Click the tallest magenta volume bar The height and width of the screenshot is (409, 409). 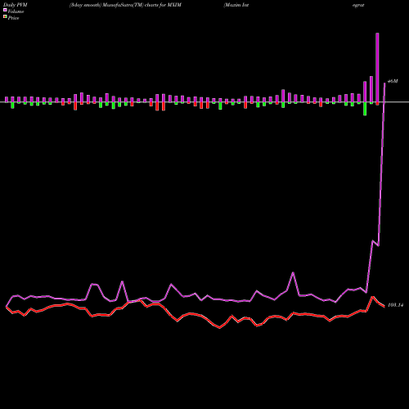(x=377, y=68)
